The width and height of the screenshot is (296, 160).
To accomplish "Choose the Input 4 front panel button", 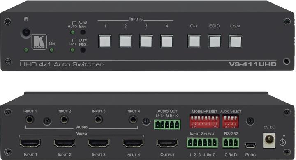I will (166, 41).
